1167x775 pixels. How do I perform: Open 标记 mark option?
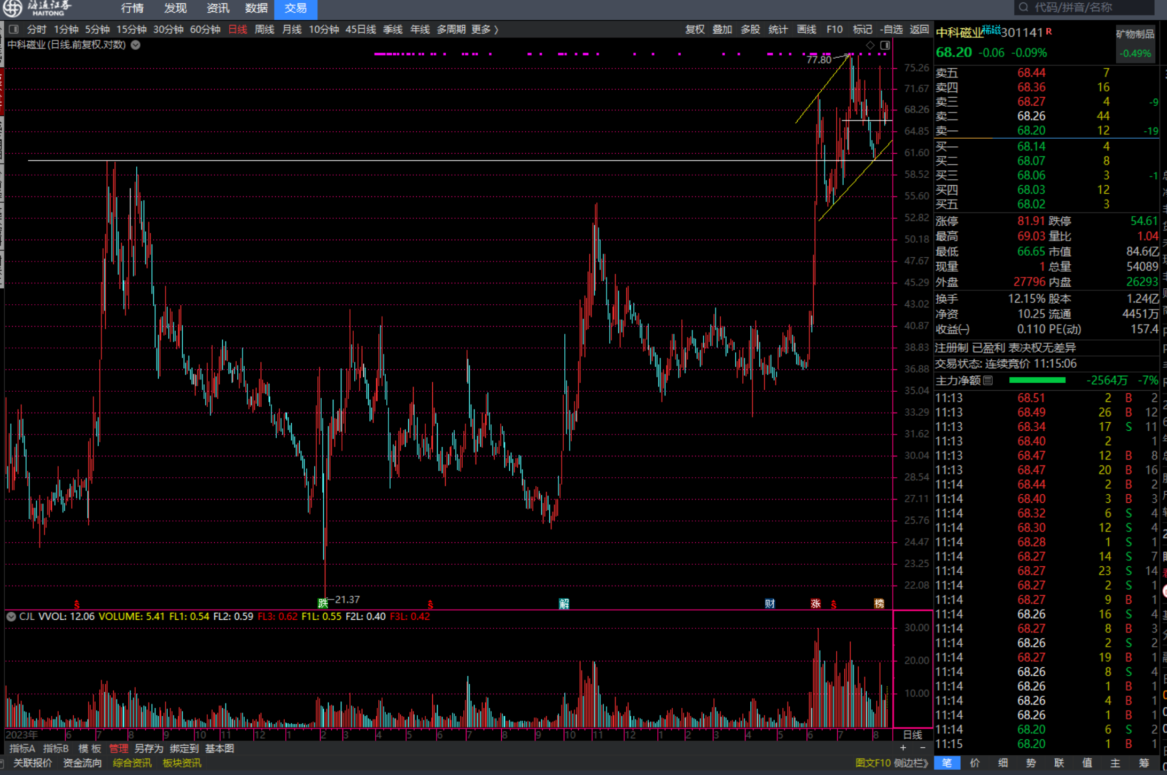[862, 29]
